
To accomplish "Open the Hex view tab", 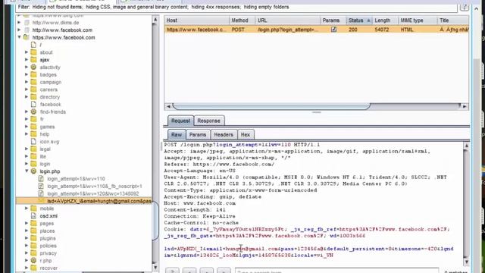I will 246,135.
